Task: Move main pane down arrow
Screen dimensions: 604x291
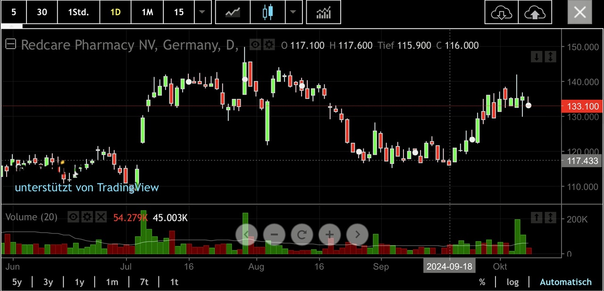Action: tap(537, 57)
